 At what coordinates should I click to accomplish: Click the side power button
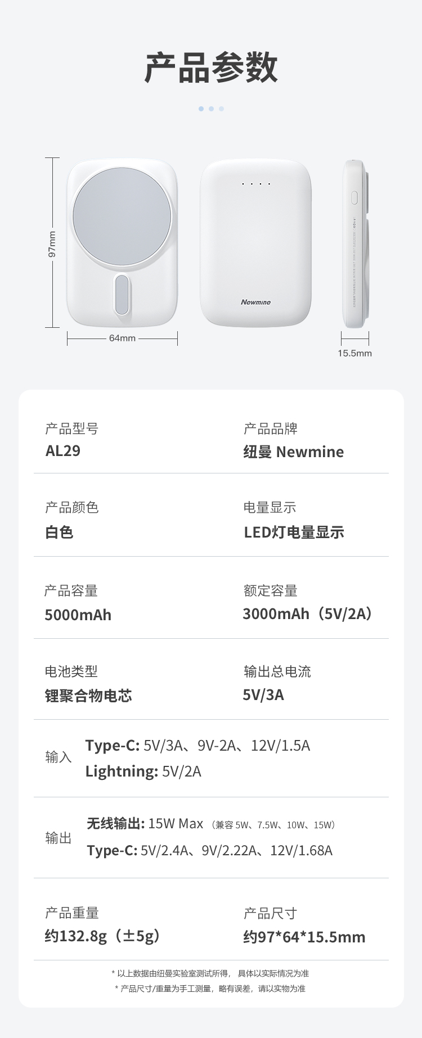coord(354,197)
